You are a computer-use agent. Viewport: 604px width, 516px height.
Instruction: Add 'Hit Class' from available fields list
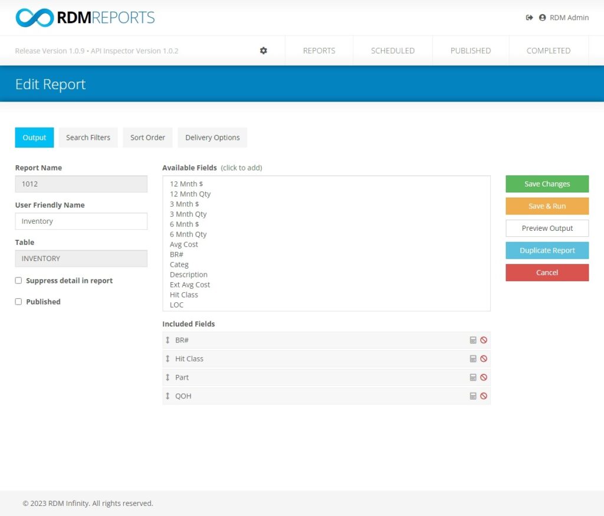click(184, 295)
